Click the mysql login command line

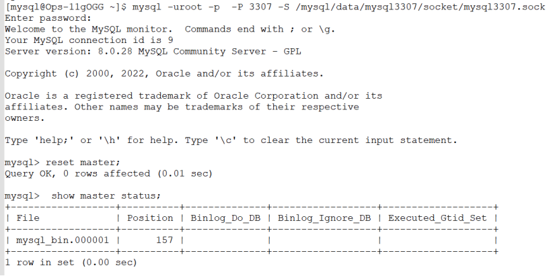(275, 7)
